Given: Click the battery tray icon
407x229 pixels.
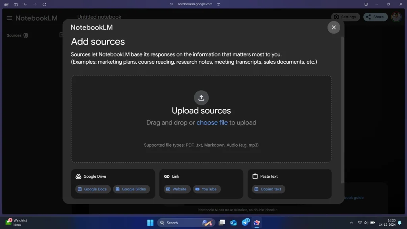Looking at the screenshot, I should pyautogui.click(x=372, y=223).
